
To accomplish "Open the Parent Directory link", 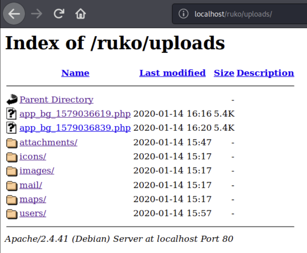I will click(56, 100).
